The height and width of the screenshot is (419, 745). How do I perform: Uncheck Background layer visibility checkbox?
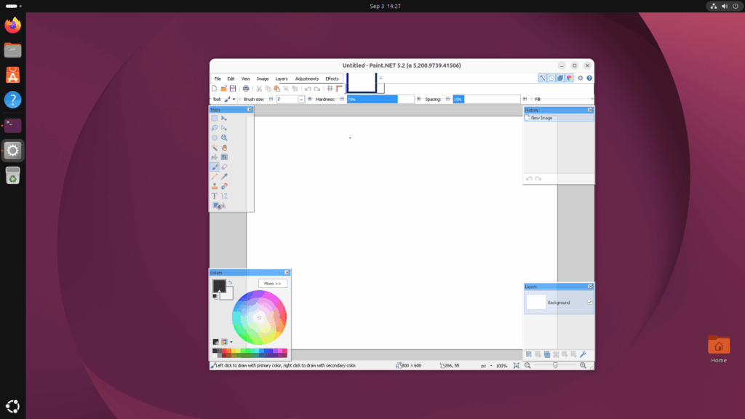pyautogui.click(x=589, y=302)
